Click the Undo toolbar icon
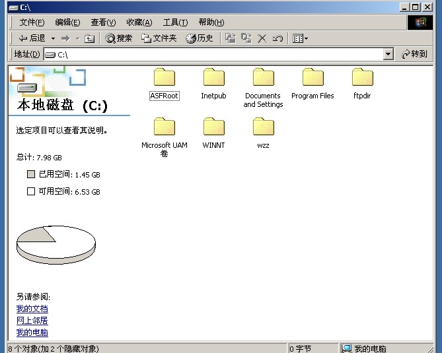Viewport: 442px width, 353px height. tap(277, 38)
